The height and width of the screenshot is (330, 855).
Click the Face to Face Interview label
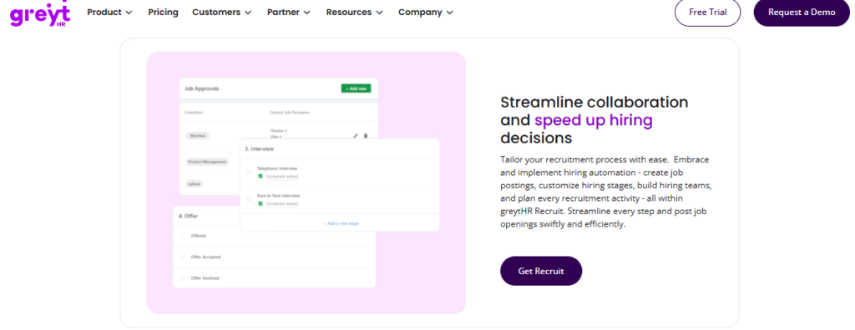279,196
